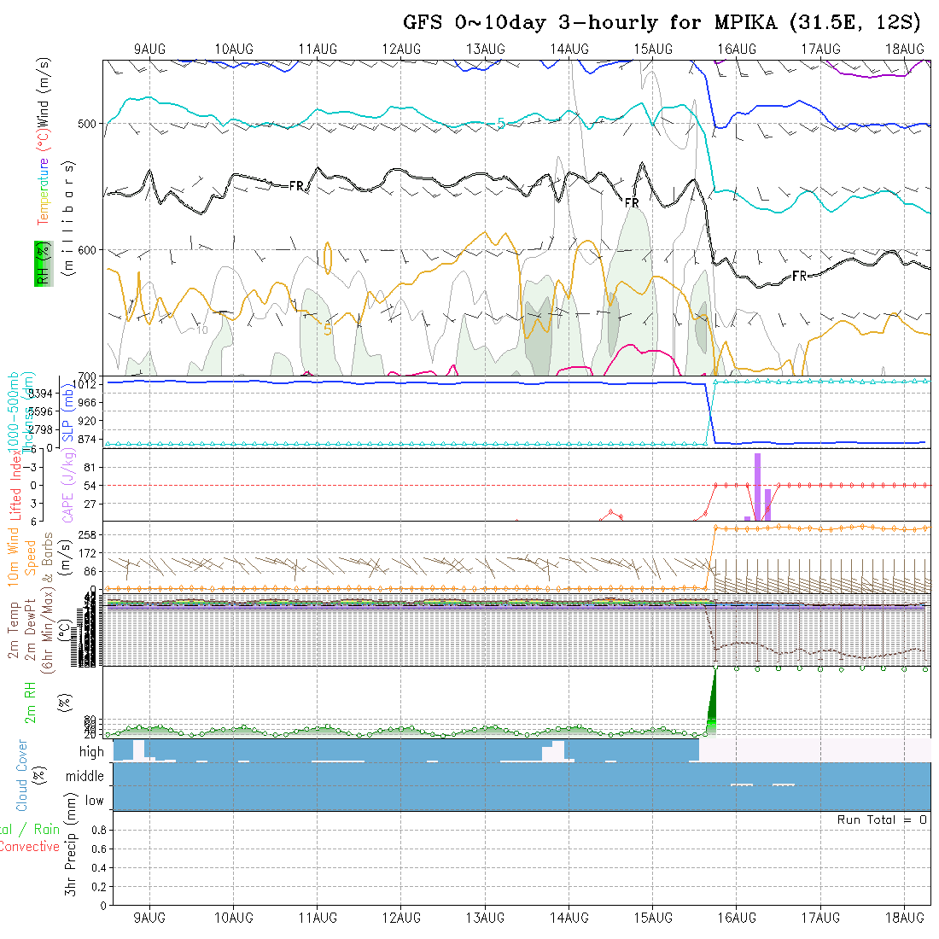
Task: Click the red Convective legend label
Action: pos(29,847)
